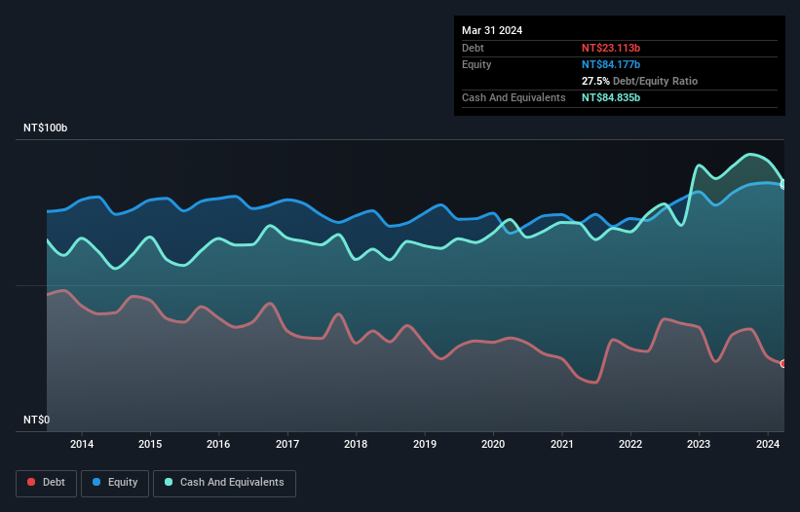Image resolution: width=800 pixels, height=512 pixels.
Task: Toggle the Cash And Equivalents legend button
Action: 224,483
